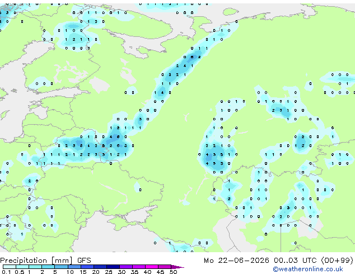Click the "Precipitation [mm] GFS" title text
This screenshot has width=355, height=274.
pyautogui.click(x=45, y=261)
